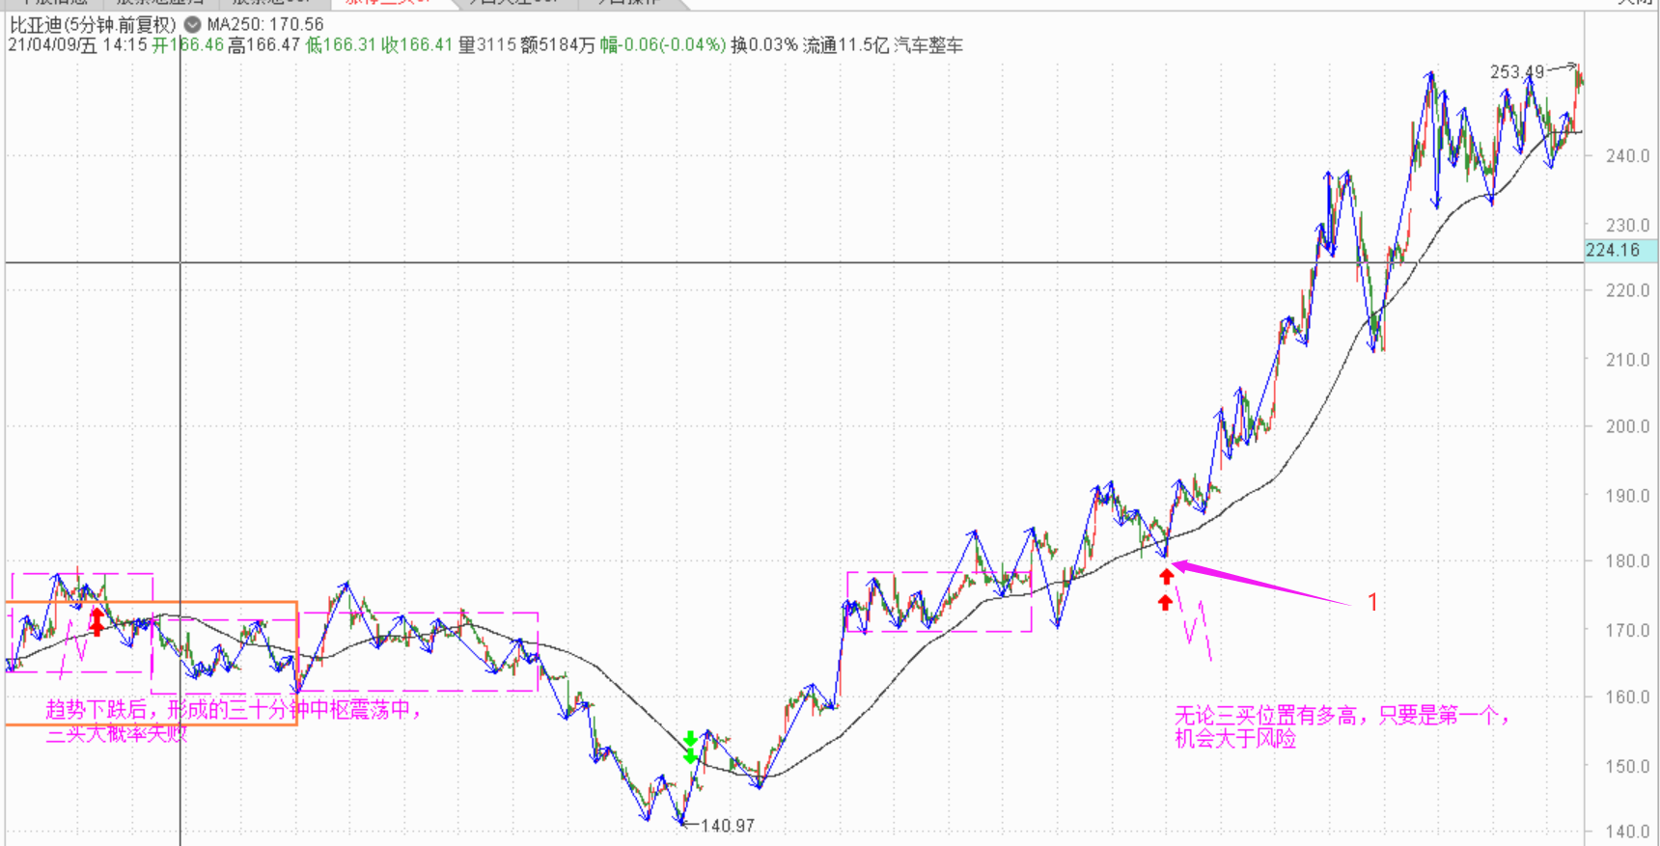
Task: Click the highlighted 224.16 price axis tag
Action: pos(1614,250)
